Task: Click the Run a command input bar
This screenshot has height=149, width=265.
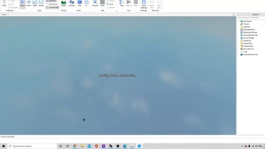Action: point(118,137)
